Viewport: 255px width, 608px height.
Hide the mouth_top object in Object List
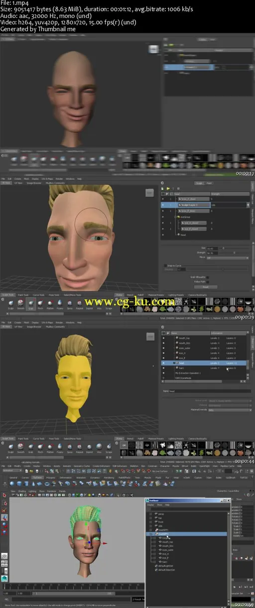coord(163,338)
